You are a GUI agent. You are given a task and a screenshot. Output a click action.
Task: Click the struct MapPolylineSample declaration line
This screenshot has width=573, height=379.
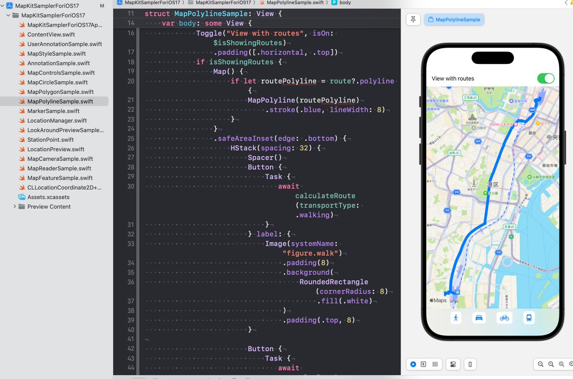pos(213,13)
